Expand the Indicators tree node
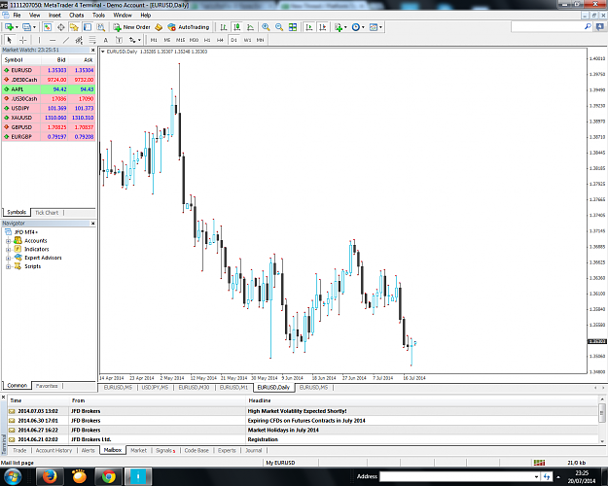 (8, 250)
